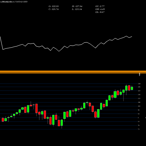Select the open value O: 122.35
Screen dimensions: 146x146
click(54, 6)
